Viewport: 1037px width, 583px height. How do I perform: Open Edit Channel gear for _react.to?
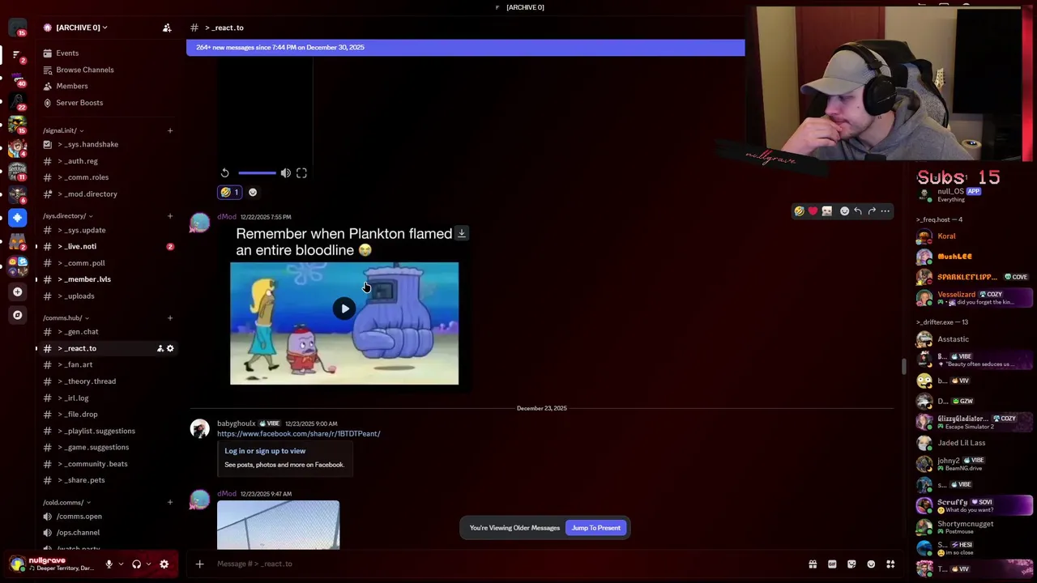point(170,348)
